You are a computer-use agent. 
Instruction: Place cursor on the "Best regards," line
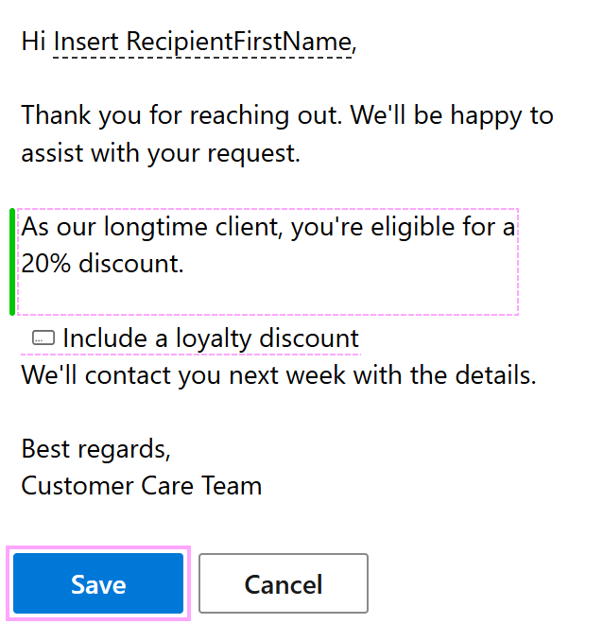click(x=95, y=449)
